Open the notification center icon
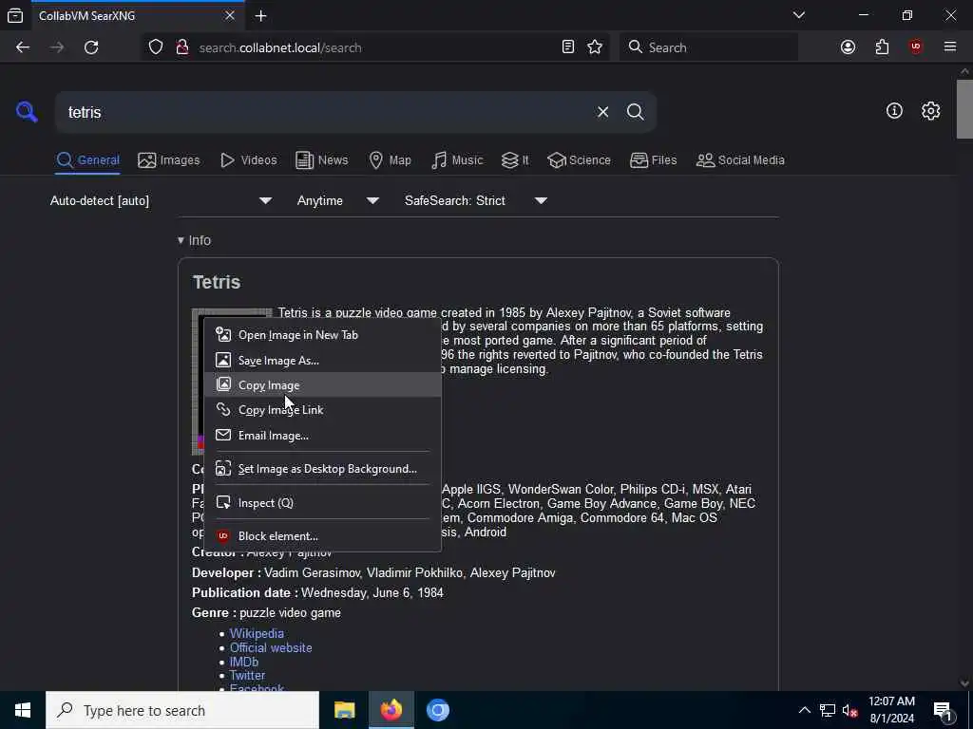 point(943,711)
